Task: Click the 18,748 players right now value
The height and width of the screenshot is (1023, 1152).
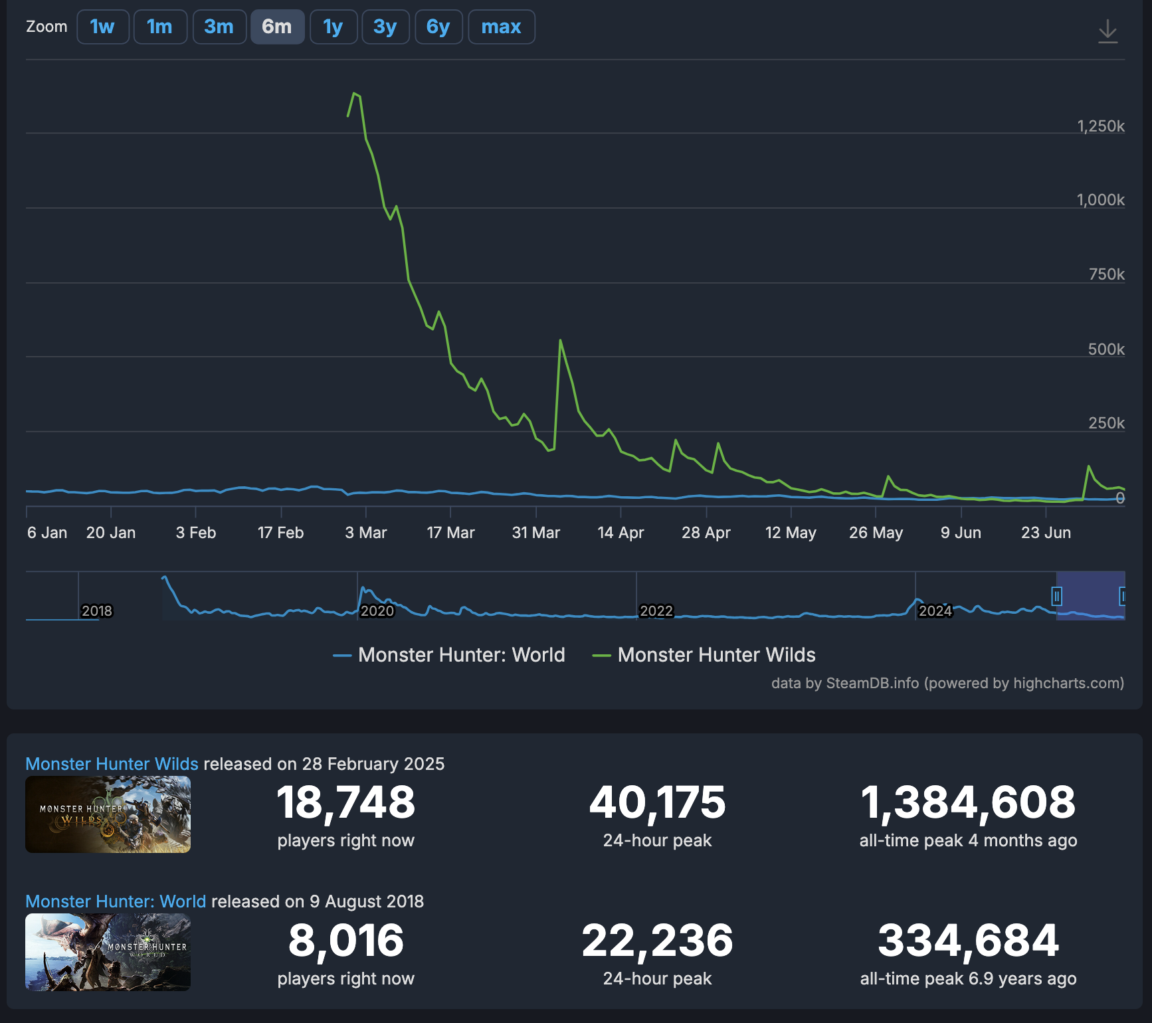Action: click(x=345, y=802)
